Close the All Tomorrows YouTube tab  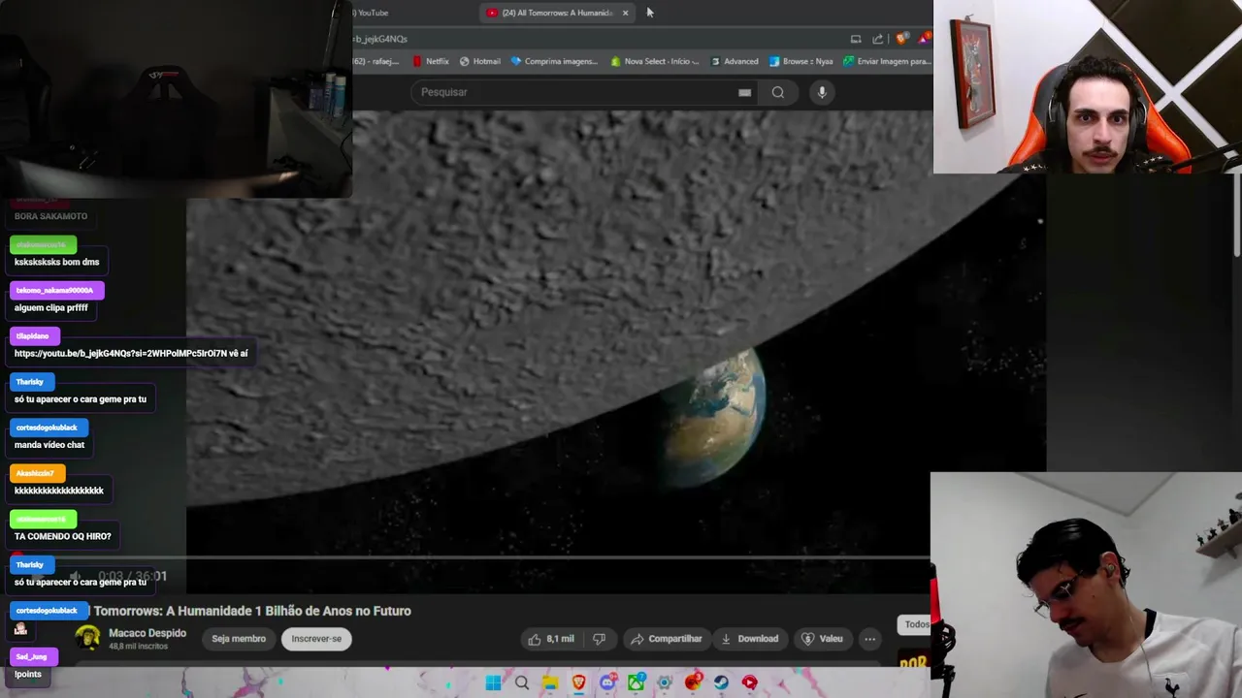pos(625,13)
